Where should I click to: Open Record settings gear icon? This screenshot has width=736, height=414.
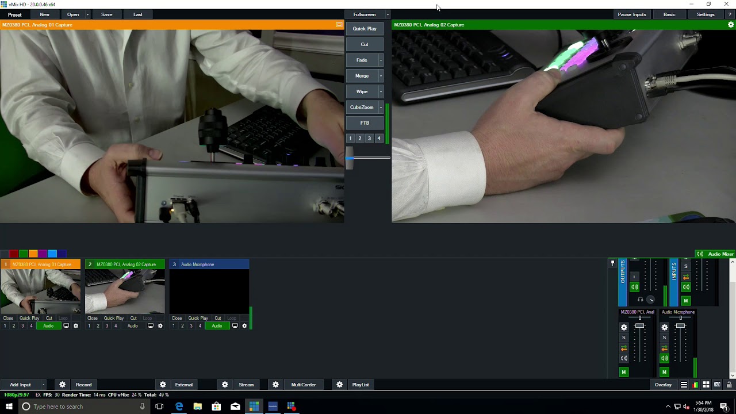point(63,385)
